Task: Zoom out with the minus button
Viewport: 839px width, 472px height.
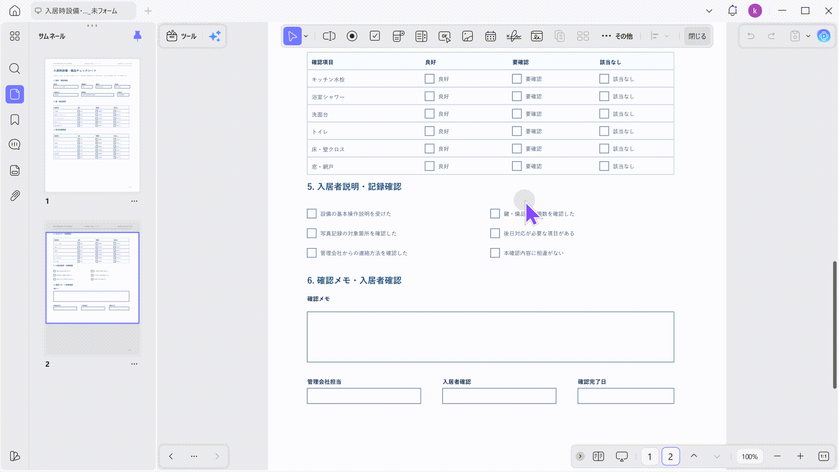Action: pyautogui.click(x=778, y=456)
